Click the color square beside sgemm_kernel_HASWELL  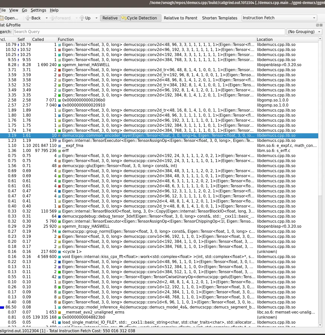[60, 65]
